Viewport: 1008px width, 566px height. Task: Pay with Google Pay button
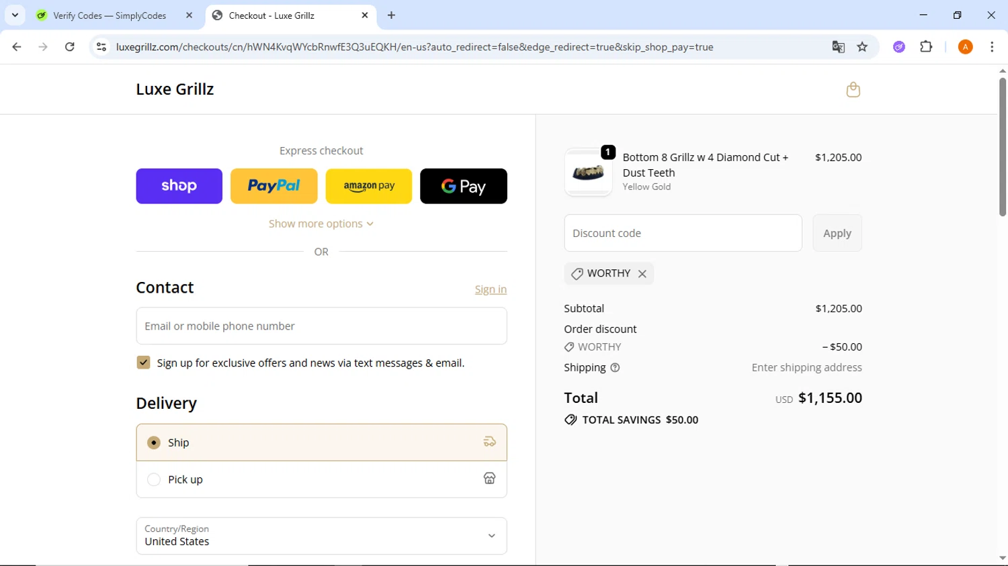464,186
